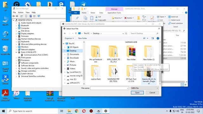
Task: Click New folder button in dialog
Action: point(82,38)
